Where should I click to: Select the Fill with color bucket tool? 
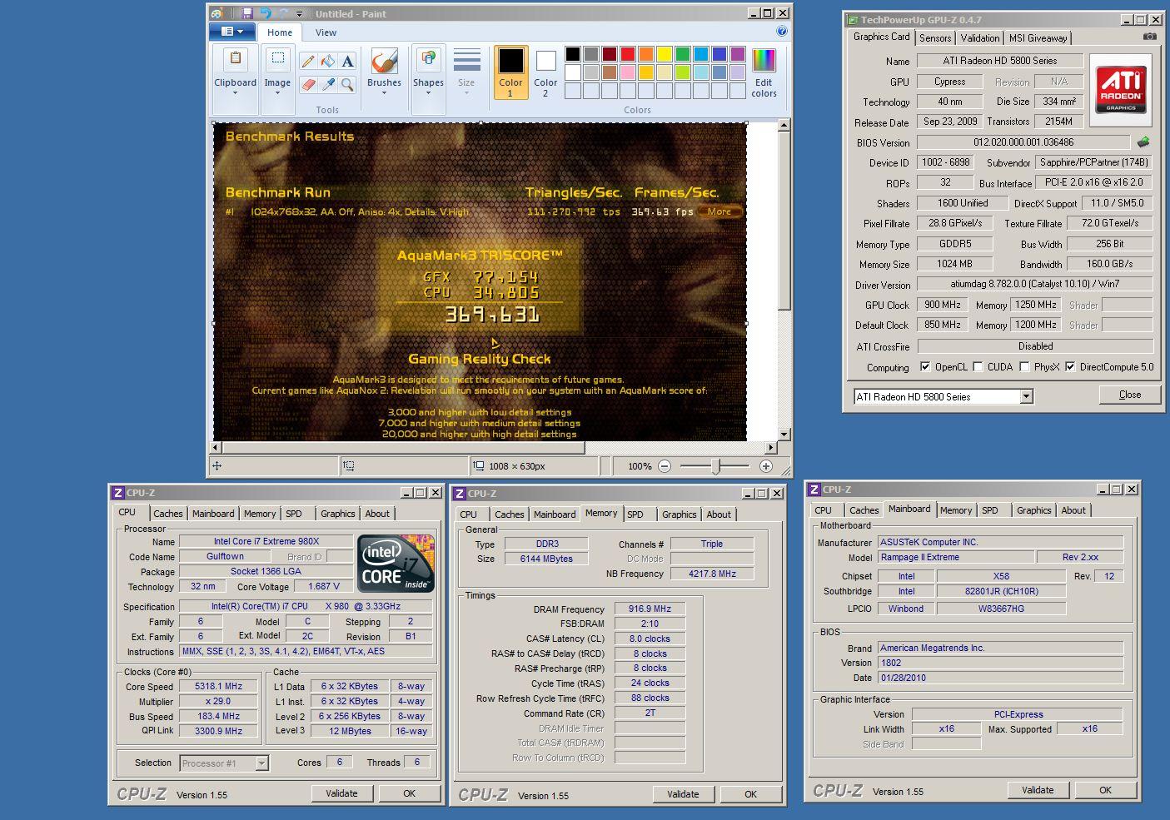(x=328, y=61)
